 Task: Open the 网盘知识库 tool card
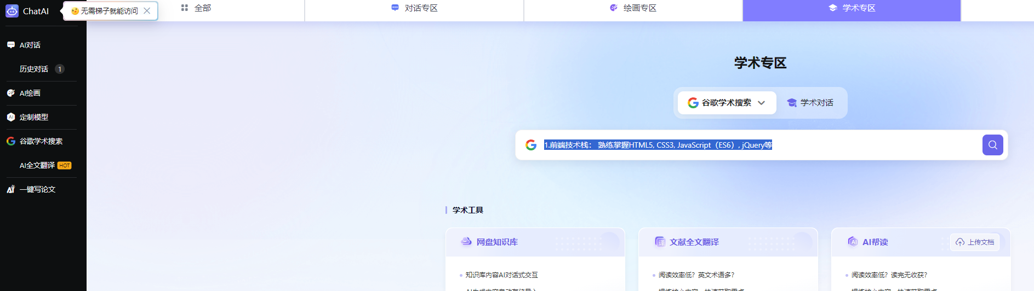pyautogui.click(x=535, y=242)
